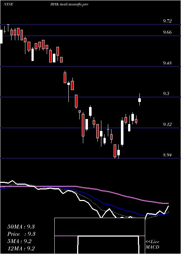Screen dimensions: 181x254
Task: Click the 9.72 price level label
Action: [x=167, y=21]
